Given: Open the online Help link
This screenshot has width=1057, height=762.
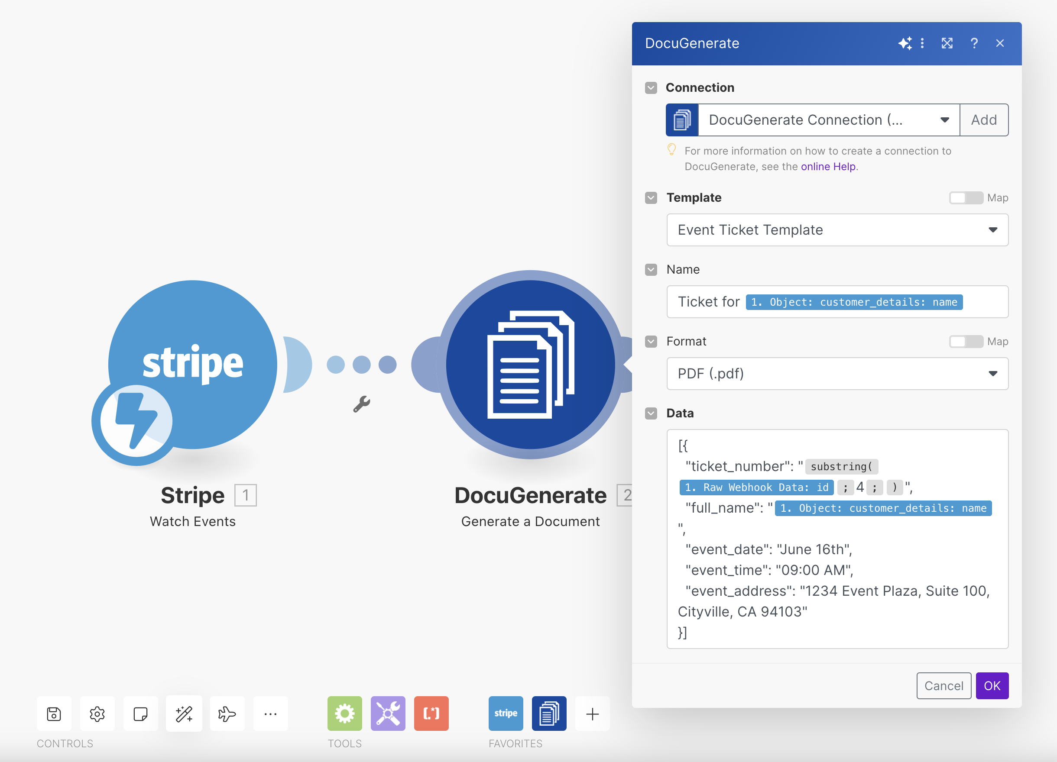Looking at the screenshot, I should [x=828, y=167].
